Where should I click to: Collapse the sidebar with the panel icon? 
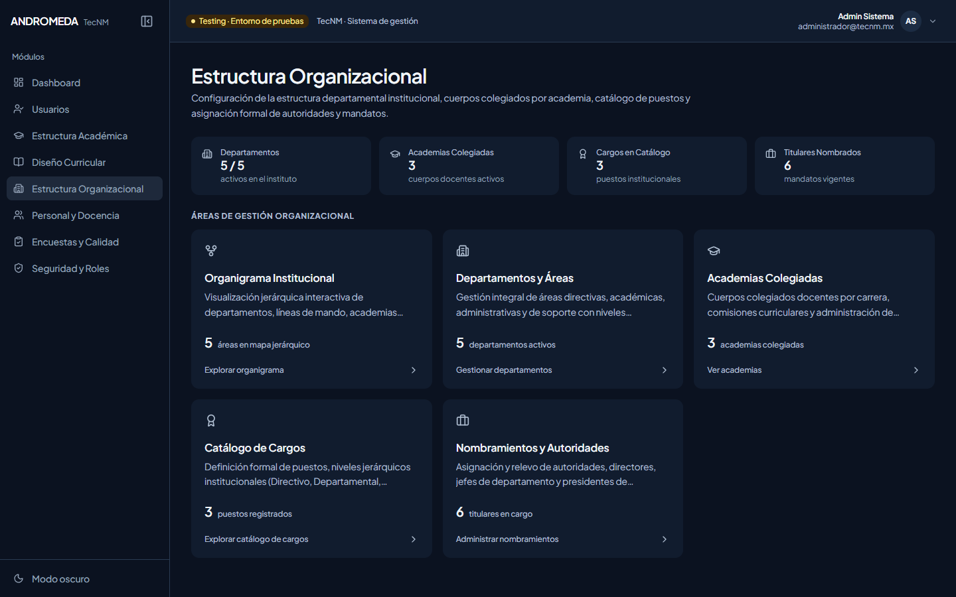pos(147,21)
